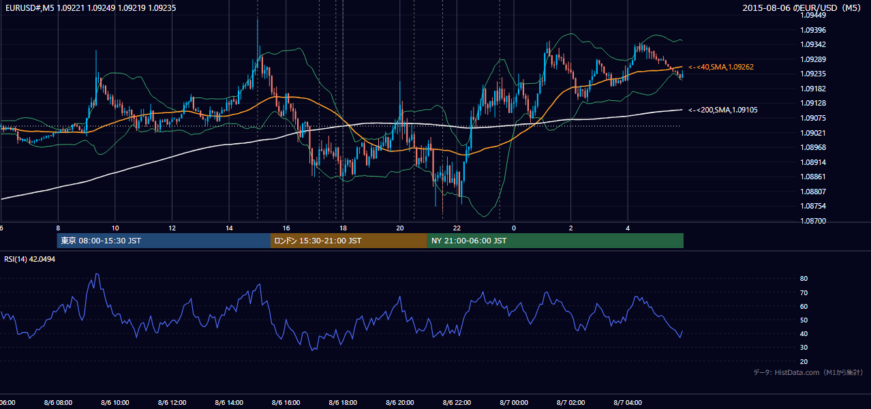Click price axis value 1.08914
871x409 pixels.
click(x=813, y=162)
